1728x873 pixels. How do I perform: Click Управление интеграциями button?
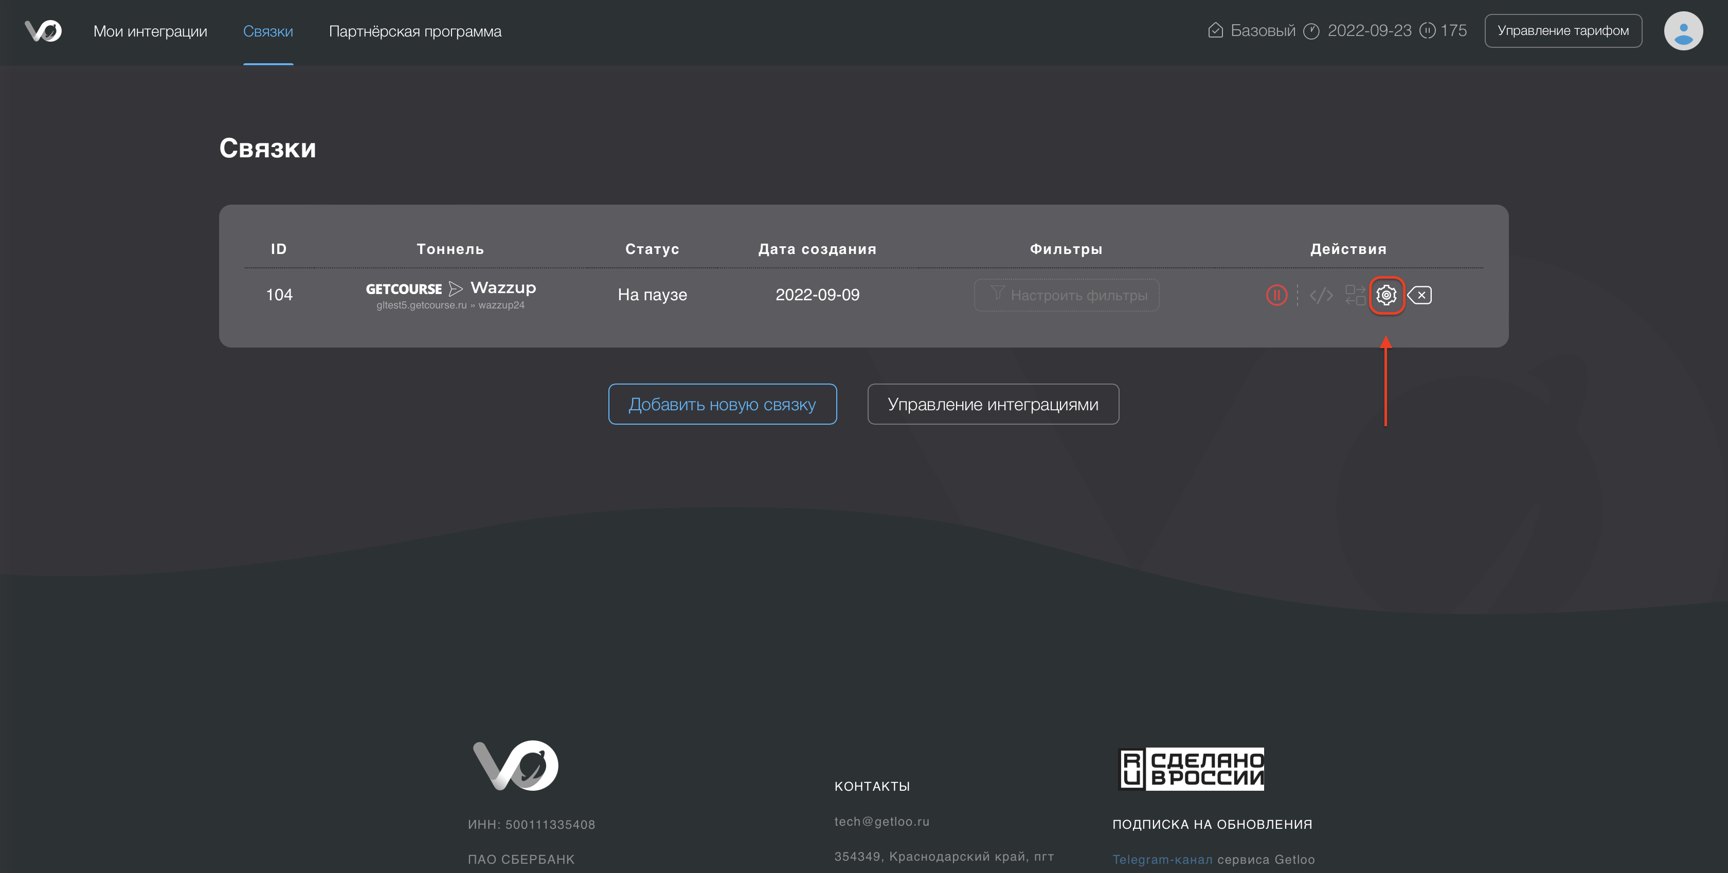[993, 404]
